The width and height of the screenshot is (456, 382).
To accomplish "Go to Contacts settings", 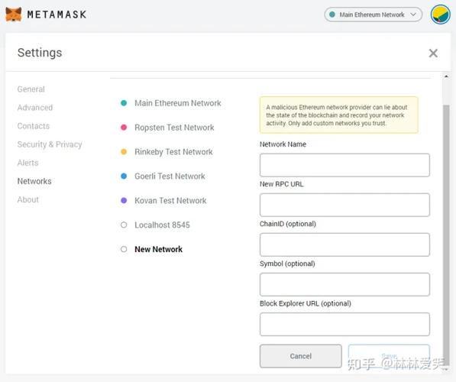I will coord(34,126).
